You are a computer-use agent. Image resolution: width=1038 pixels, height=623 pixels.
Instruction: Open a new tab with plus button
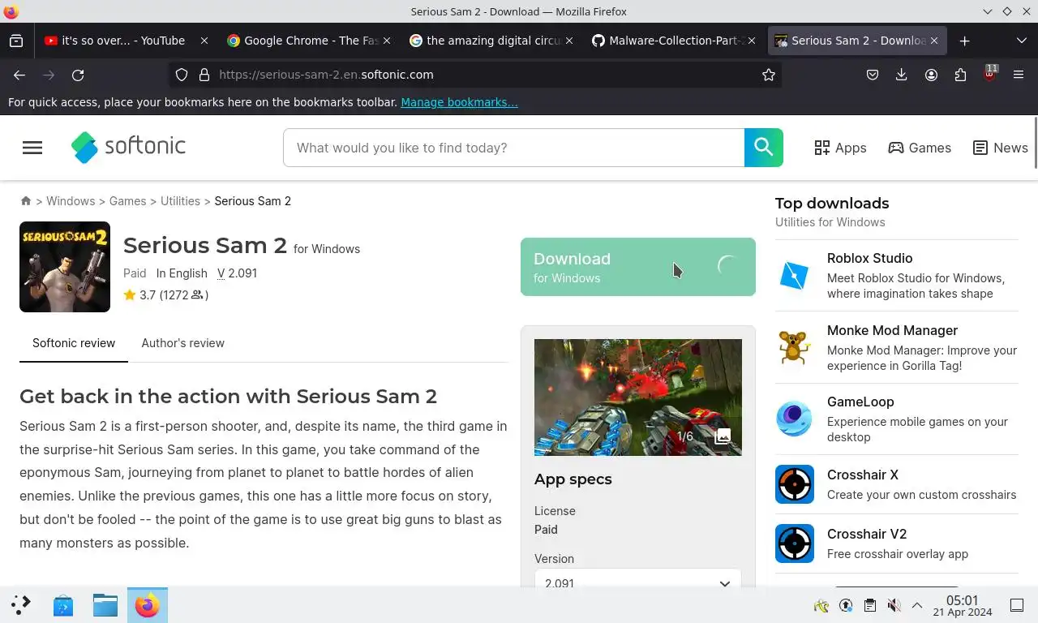coord(964,41)
